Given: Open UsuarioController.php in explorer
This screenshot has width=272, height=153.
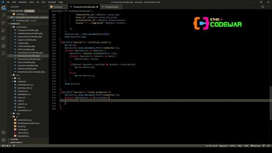Looking at the screenshot, I should (x=28, y=65).
